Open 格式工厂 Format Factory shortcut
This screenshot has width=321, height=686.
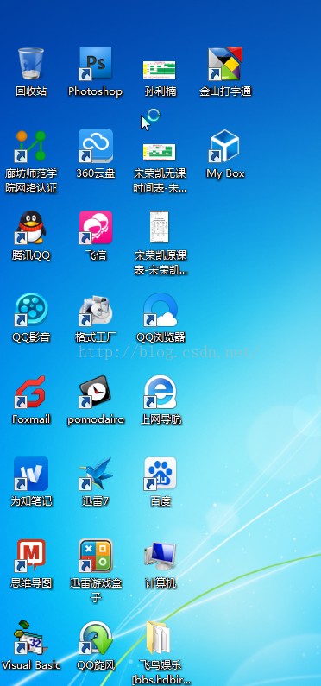[x=95, y=310]
